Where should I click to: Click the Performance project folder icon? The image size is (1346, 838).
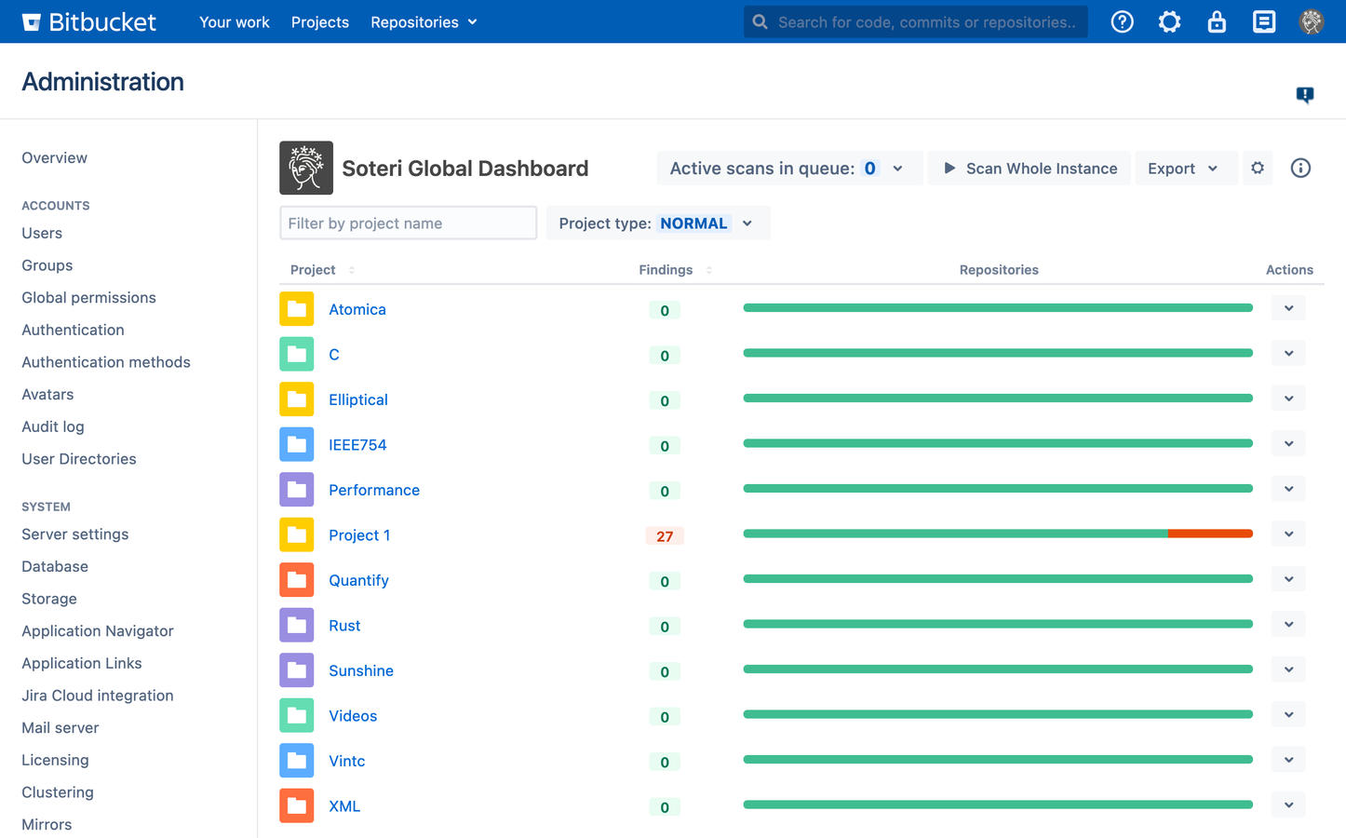pyautogui.click(x=297, y=490)
